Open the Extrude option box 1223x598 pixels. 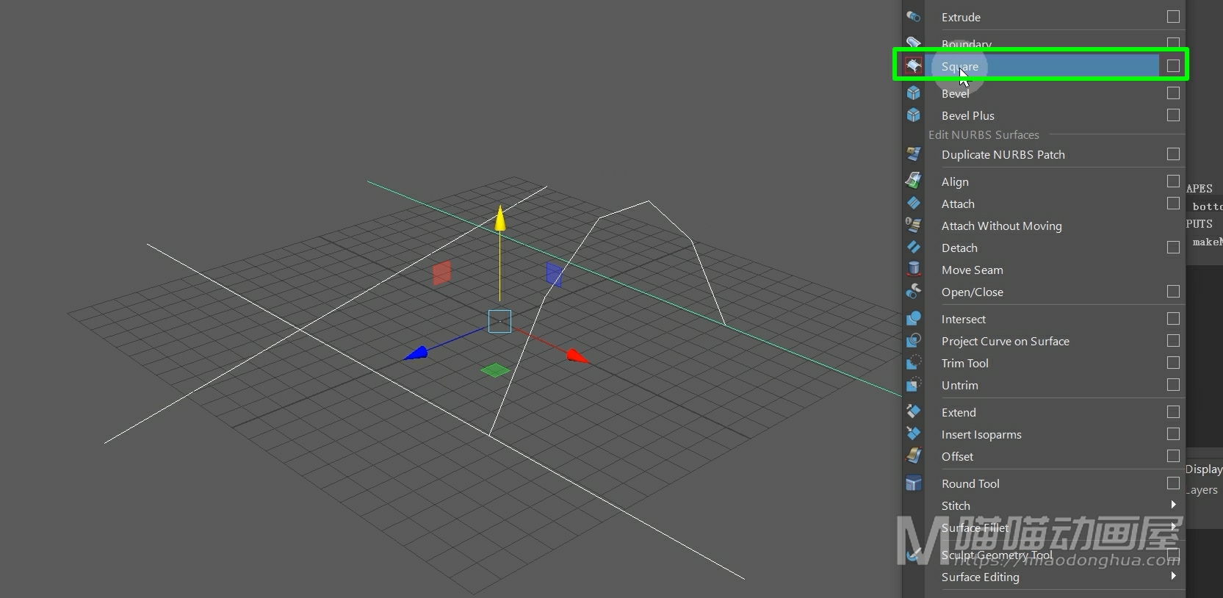pyautogui.click(x=1173, y=16)
